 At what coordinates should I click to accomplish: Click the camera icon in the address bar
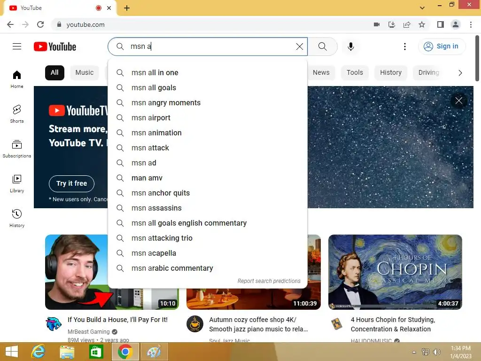point(377,24)
